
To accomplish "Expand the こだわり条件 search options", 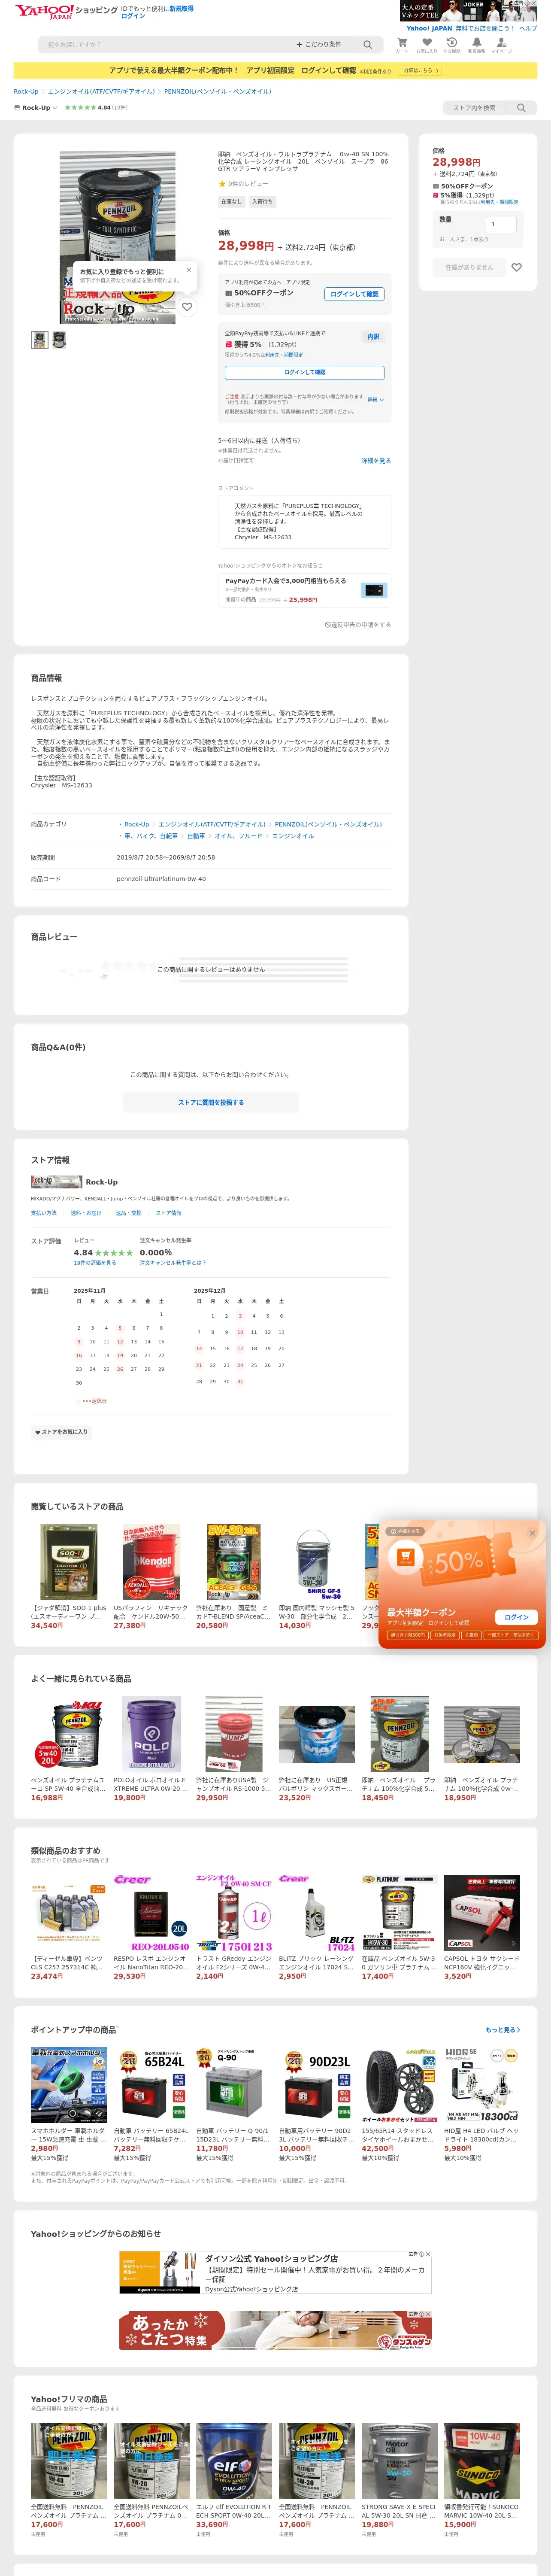I will tap(319, 44).
